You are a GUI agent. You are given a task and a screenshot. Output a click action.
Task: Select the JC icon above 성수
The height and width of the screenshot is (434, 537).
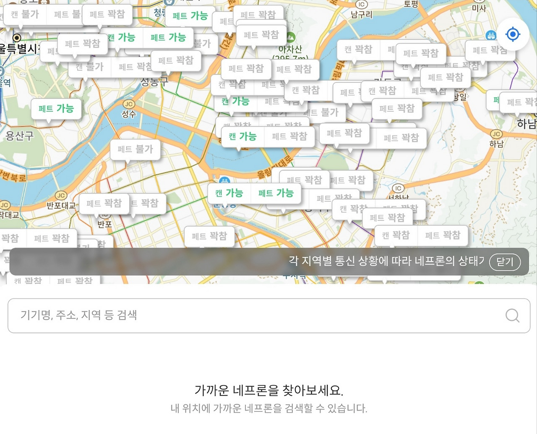point(129,104)
